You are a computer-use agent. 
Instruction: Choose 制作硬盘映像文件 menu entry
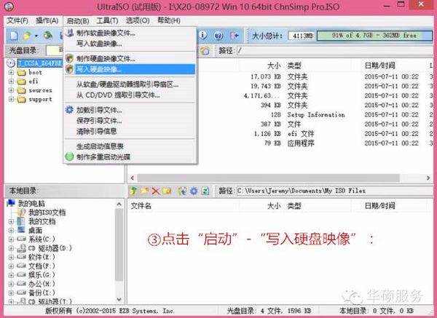coord(106,58)
